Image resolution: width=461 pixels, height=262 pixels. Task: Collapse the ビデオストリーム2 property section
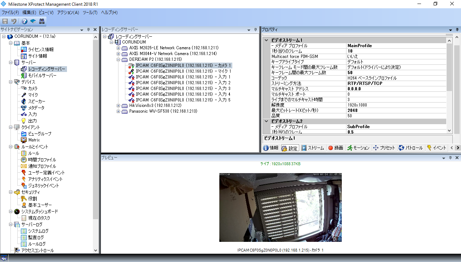pos(266,121)
